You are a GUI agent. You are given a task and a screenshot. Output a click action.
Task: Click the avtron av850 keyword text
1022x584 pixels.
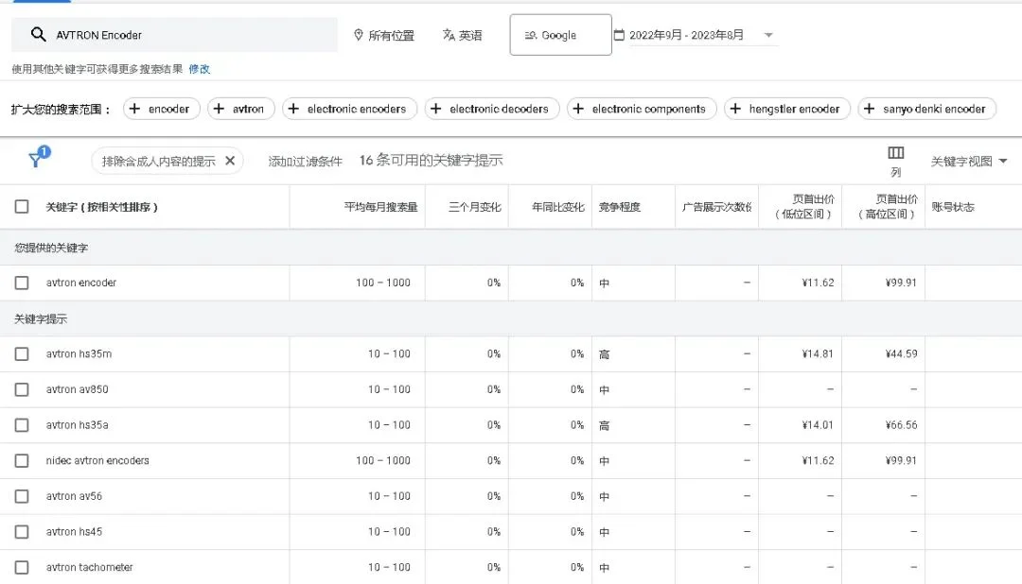click(77, 389)
